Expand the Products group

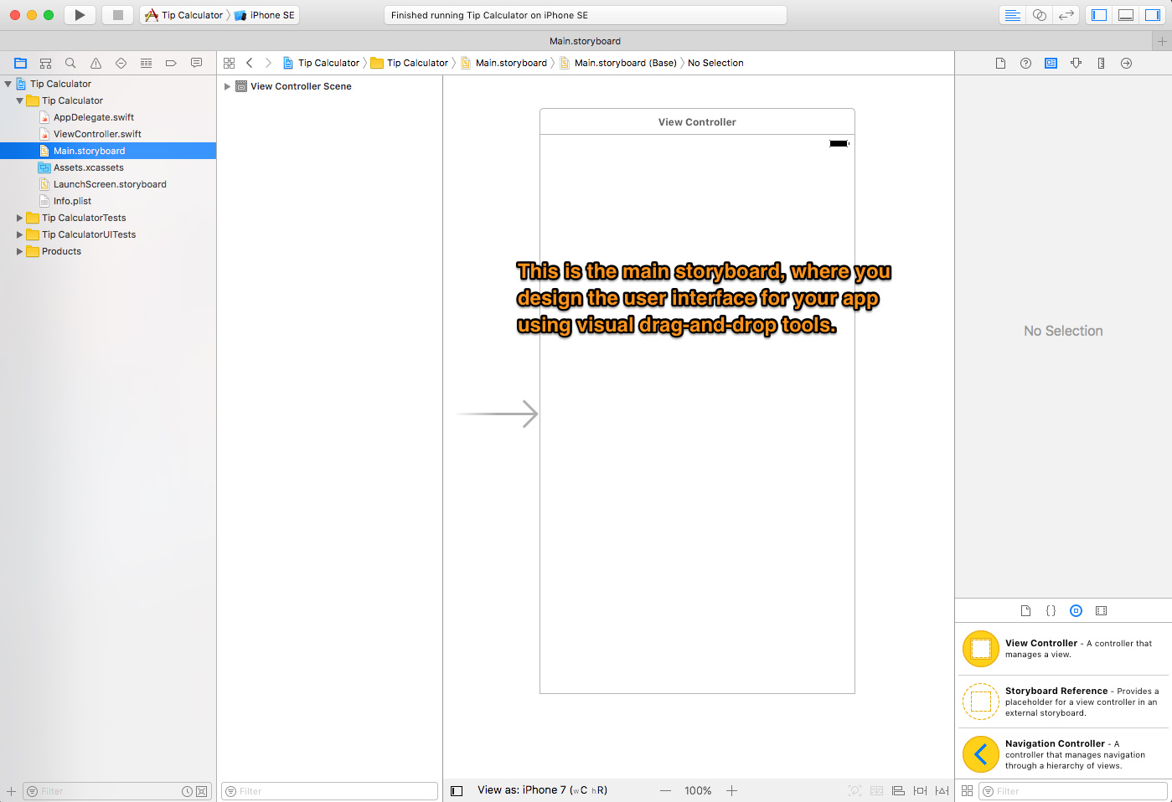(19, 251)
